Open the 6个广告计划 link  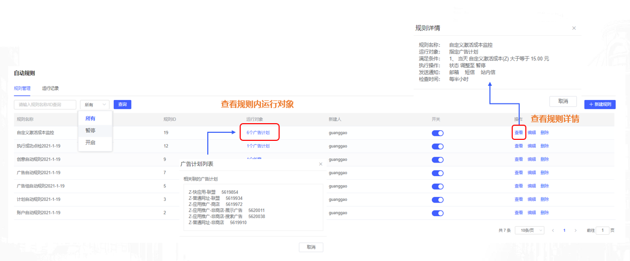(x=258, y=133)
